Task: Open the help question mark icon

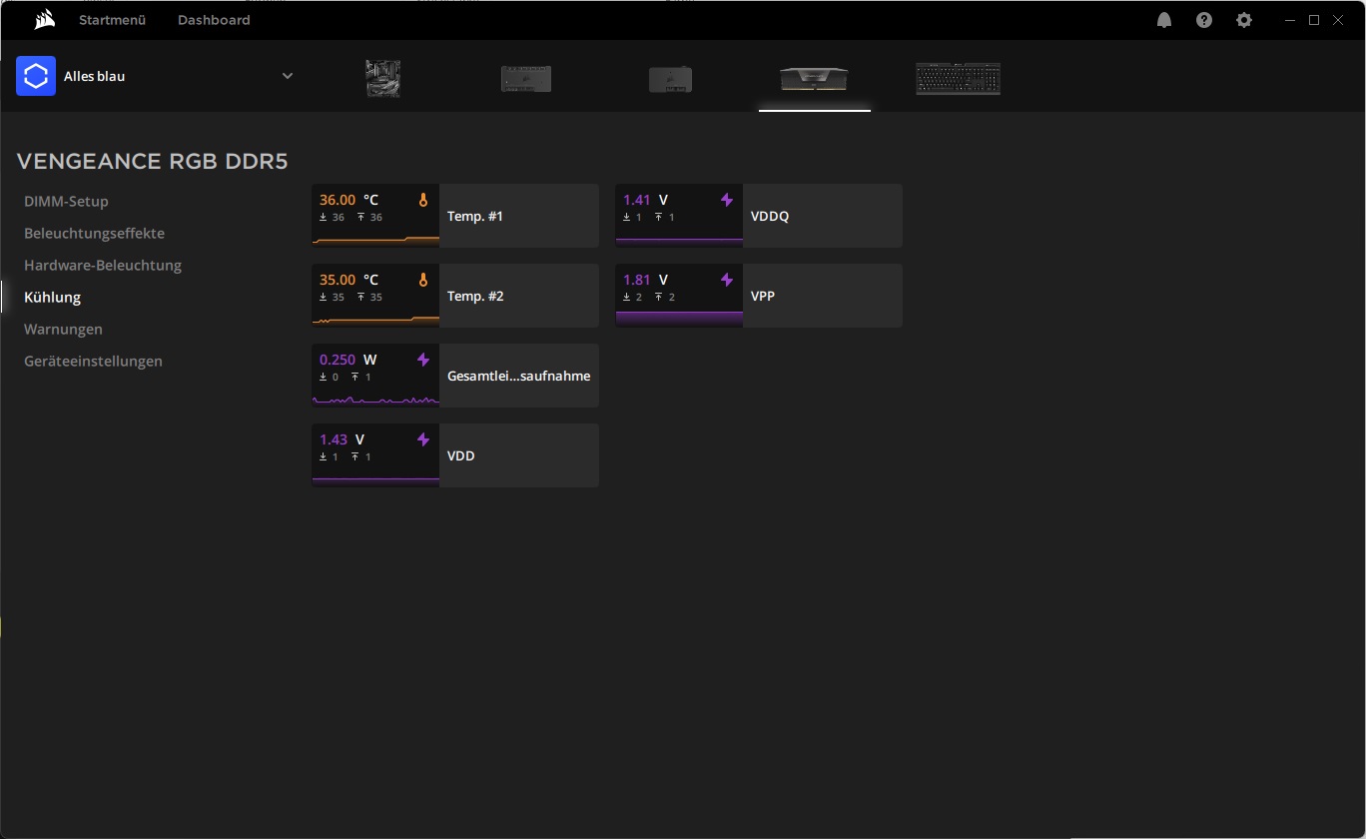Action: point(1204,20)
